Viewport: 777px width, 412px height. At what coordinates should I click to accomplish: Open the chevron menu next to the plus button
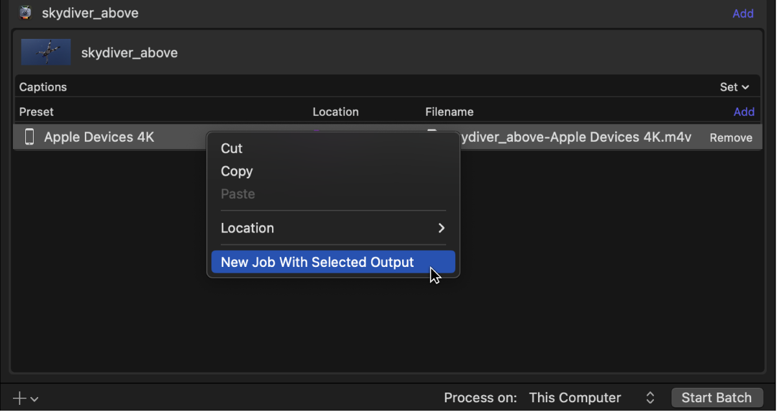click(34, 400)
